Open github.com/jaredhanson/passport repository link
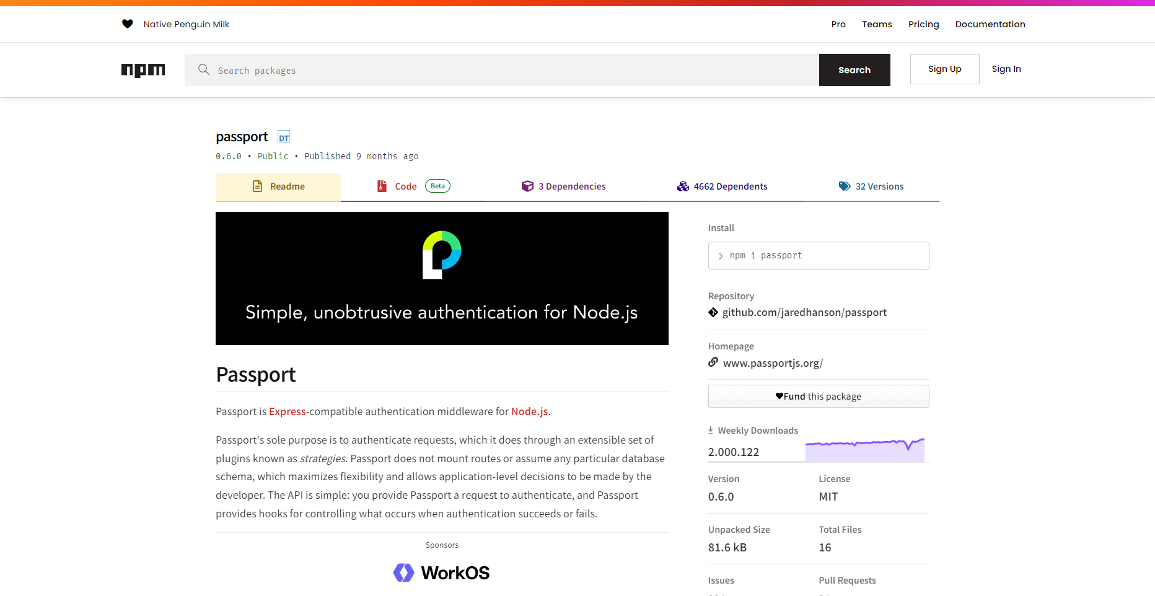Viewport: 1155px width, 596px height. [804, 312]
